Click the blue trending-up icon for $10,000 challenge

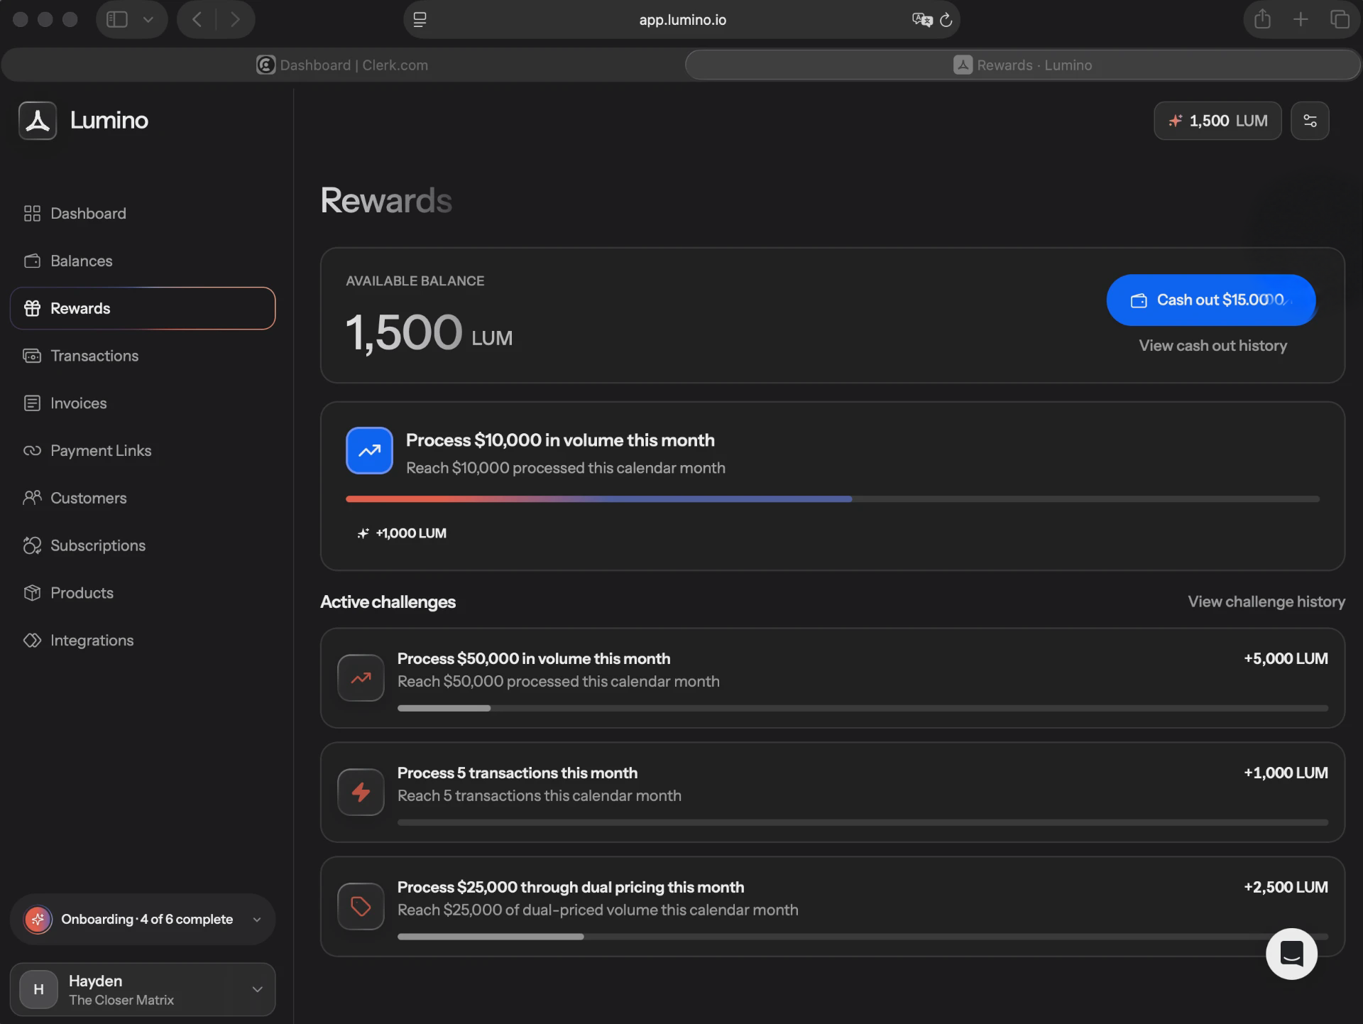click(x=369, y=450)
